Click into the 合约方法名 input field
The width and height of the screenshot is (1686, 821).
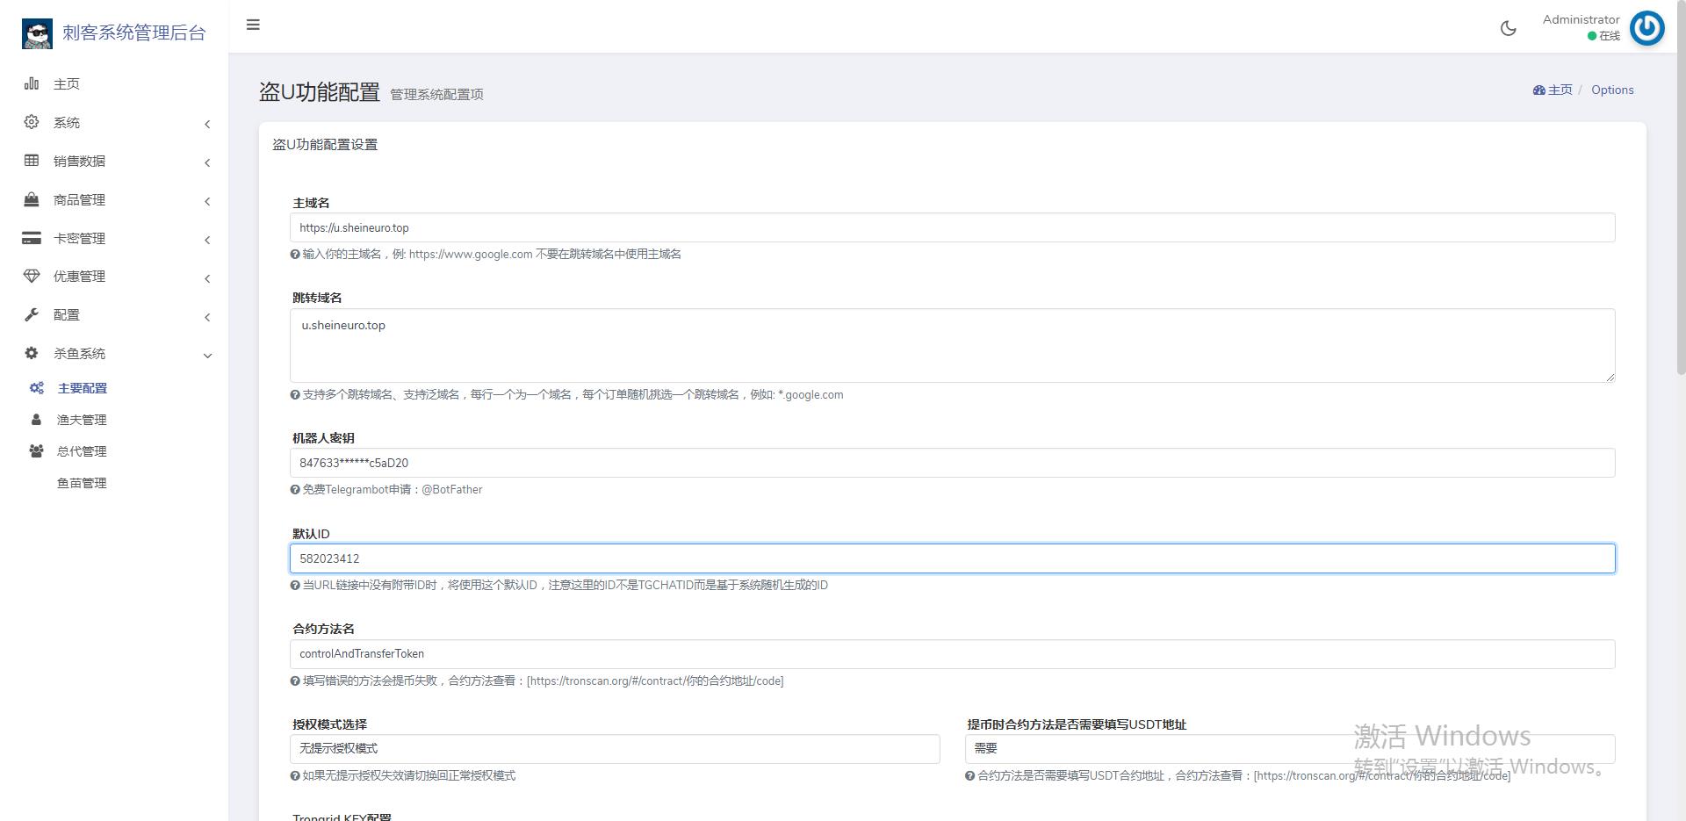point(952,654)
